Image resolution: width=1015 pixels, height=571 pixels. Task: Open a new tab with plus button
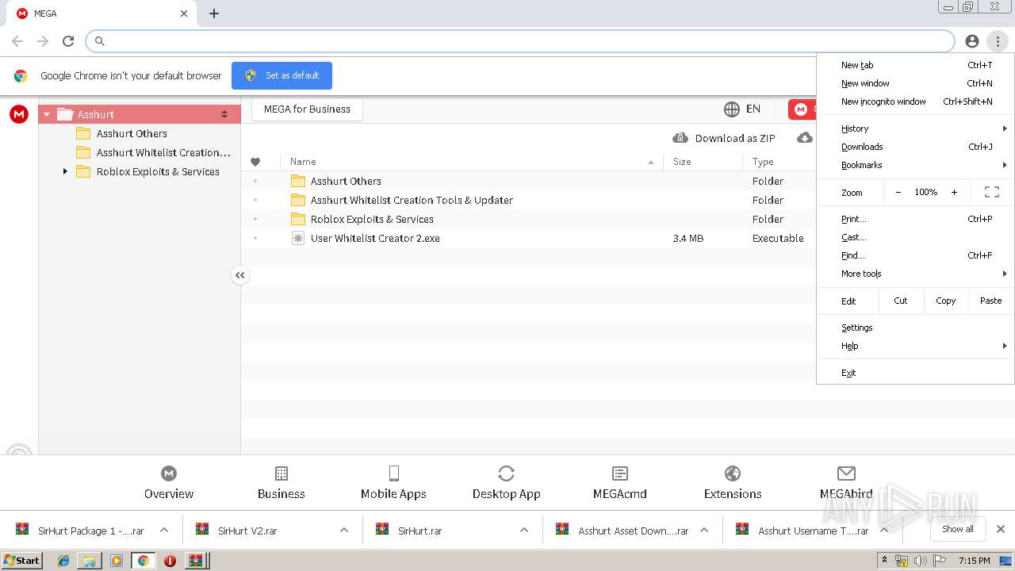coord(214,13)
